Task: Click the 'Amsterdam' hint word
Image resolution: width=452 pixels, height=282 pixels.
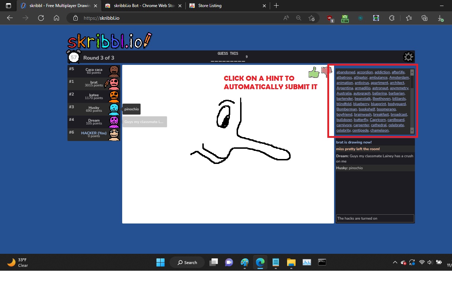Action: click(x=399, y=77)
